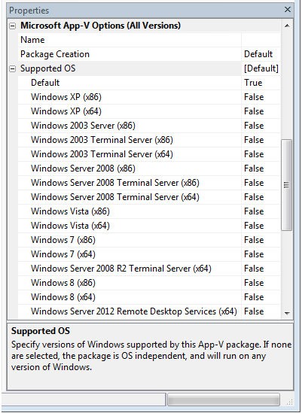
Task: Click the horizontal scrollbar at bottom
Action: pyautogui.click(x=224, y=399)
